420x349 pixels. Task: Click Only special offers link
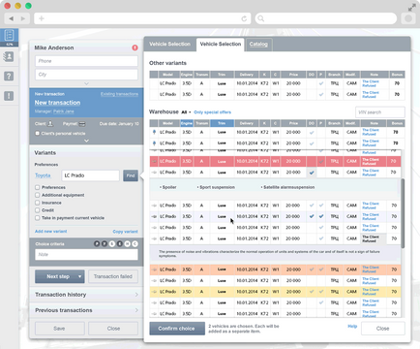[x=213, y=112]
